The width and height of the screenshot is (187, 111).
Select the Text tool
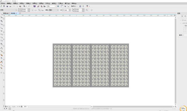[2, 44]
